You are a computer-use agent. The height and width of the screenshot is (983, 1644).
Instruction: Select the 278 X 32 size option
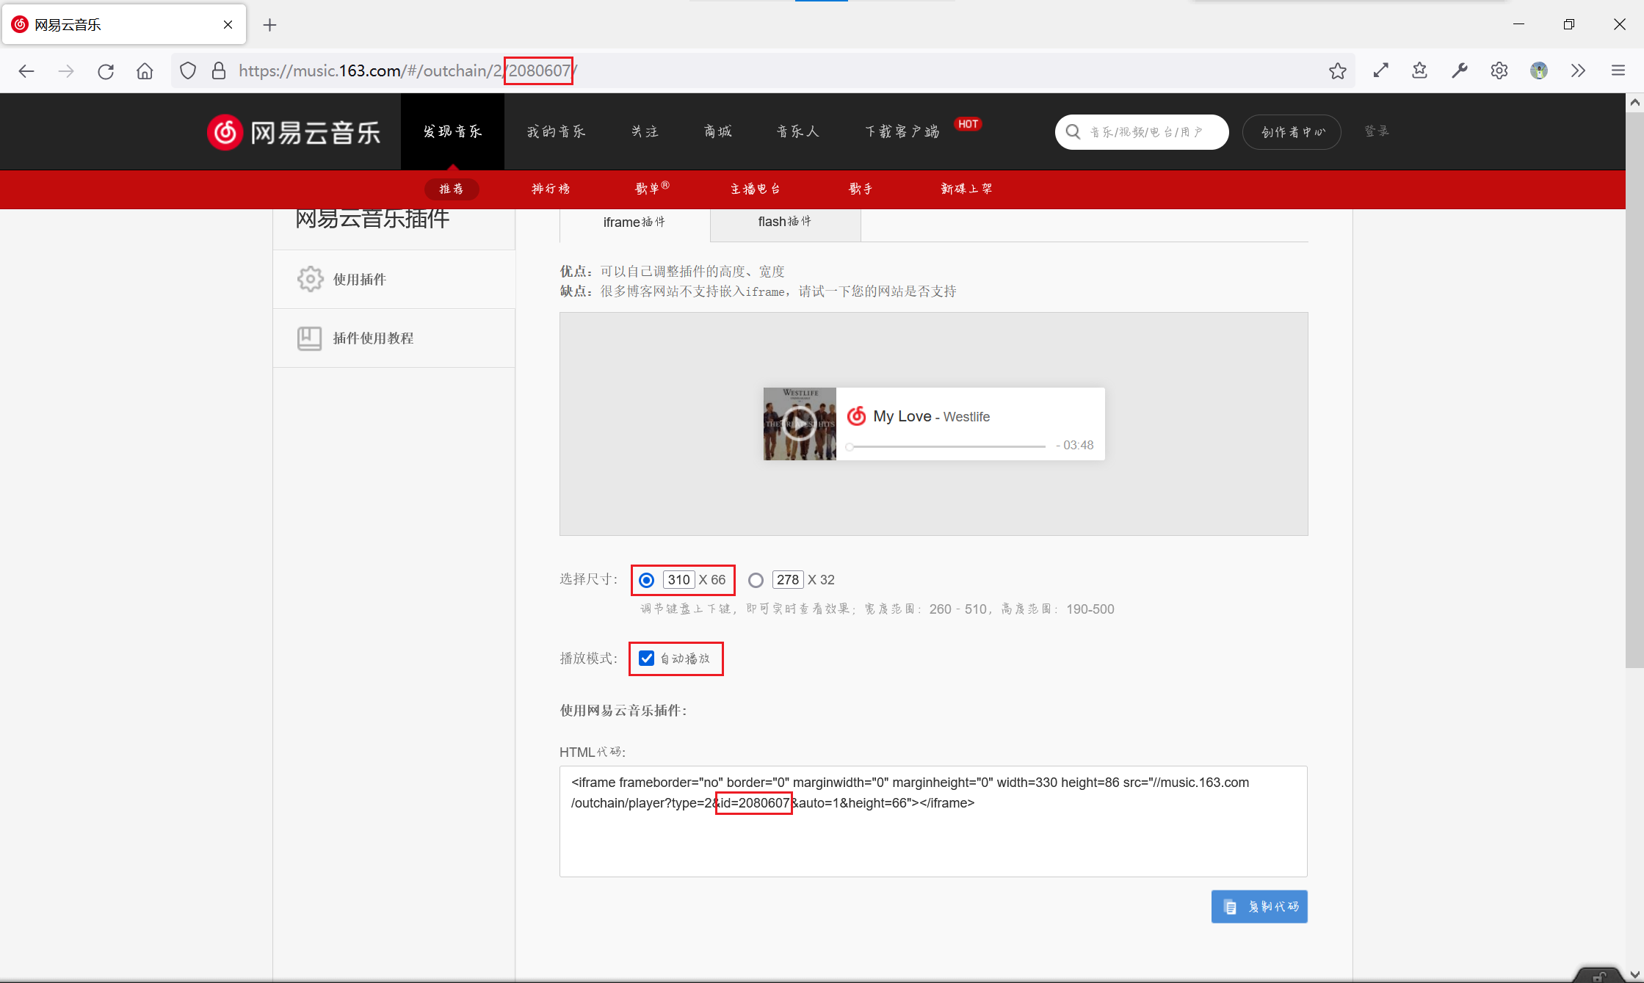coord(756,580)
